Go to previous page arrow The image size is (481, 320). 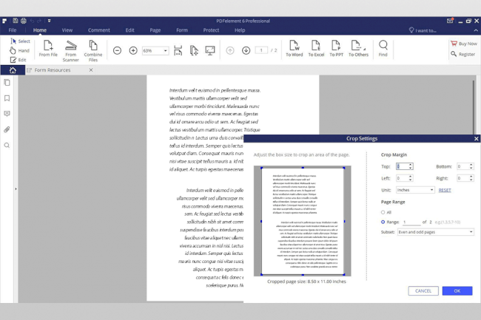230,50
